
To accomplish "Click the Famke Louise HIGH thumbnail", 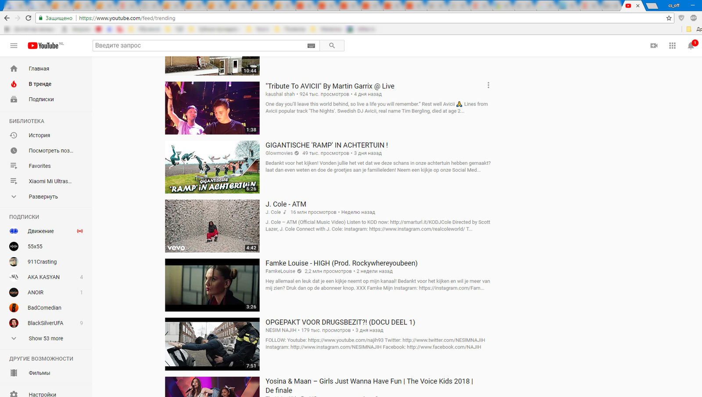I will pos(212,285).
